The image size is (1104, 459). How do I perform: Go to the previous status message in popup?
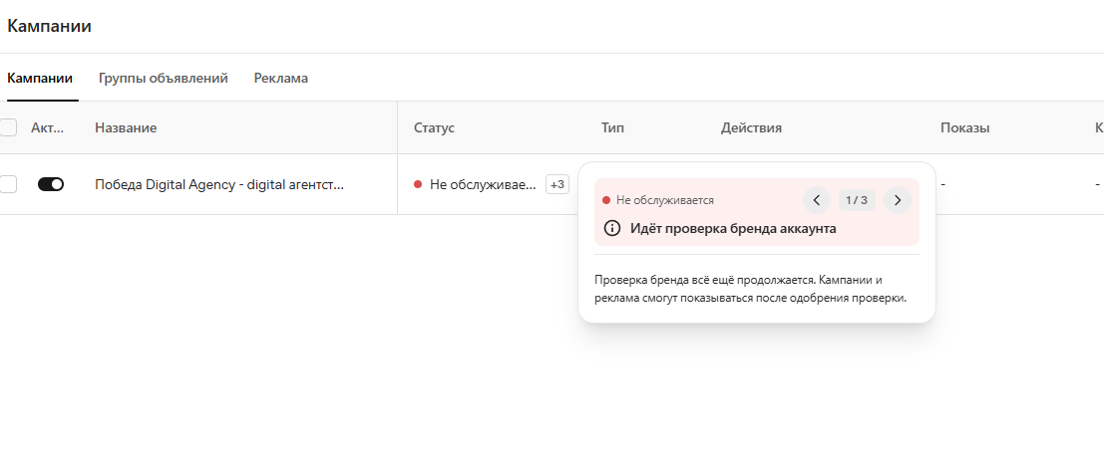(x=817, y=200)
